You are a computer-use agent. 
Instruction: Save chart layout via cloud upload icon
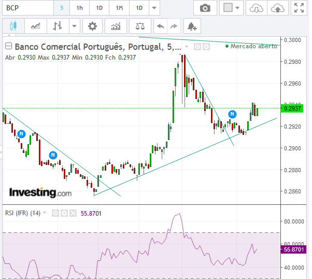tap(278, 8)
